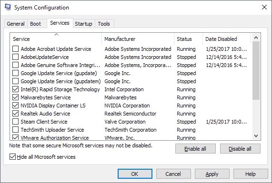
Task: Click the Valve Corporation manufacturer cell
Action: (125, 122)
